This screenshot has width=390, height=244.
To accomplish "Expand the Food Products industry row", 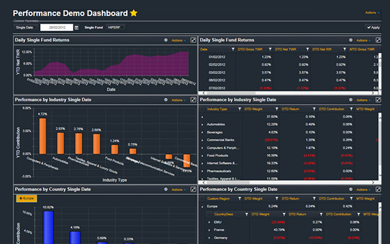I will 202,156.
